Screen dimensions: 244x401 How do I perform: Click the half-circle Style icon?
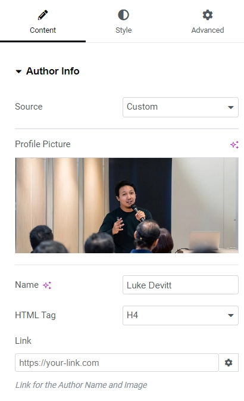coord(123,15)
